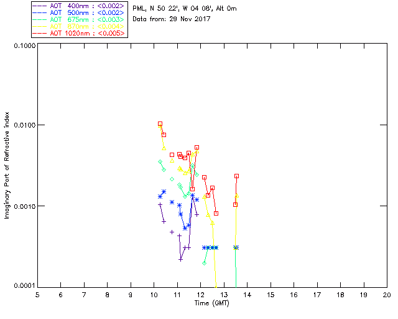Click the x-axis label 17
Viewport: 398px width, 319px height.
(317, 295)
